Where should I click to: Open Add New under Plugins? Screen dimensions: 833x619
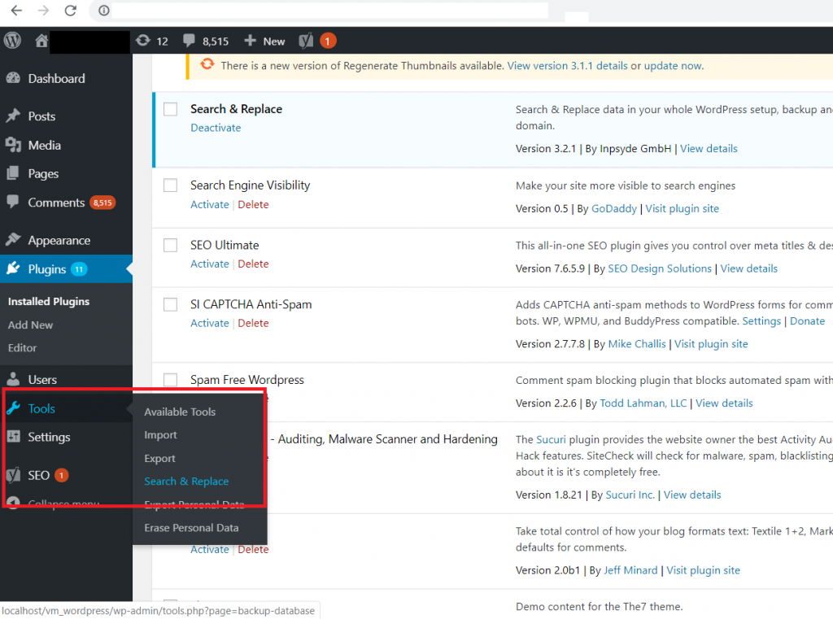[x=30, y=325]
